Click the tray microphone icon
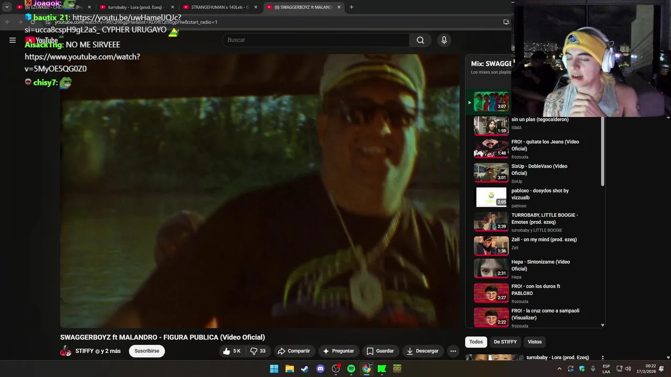 click(593, 369)
